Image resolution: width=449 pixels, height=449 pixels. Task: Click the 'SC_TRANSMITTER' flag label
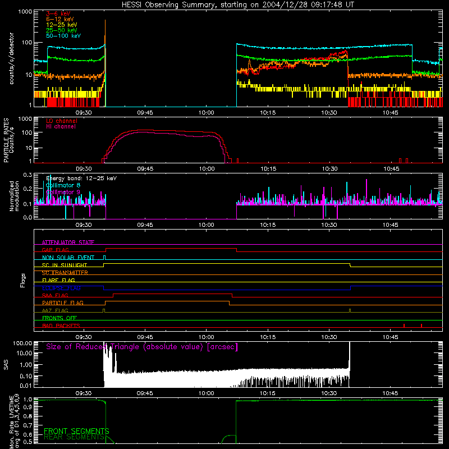[65, 273]
